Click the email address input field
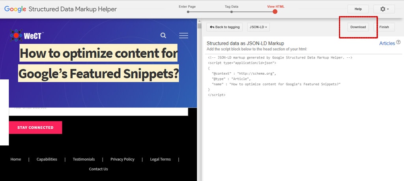The height and width of the screenshot is (181, 404). tap(98, 111)
